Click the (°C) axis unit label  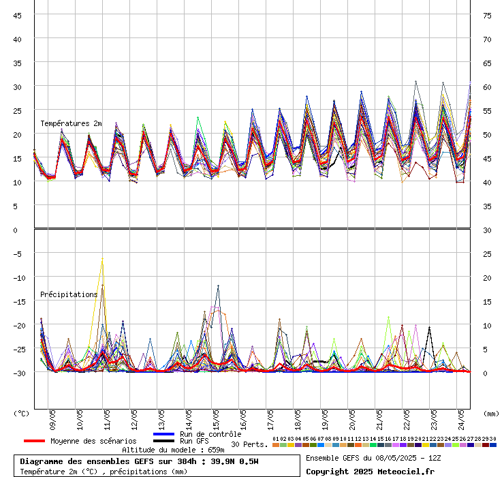pyautogui.click(x=21, y=414)
